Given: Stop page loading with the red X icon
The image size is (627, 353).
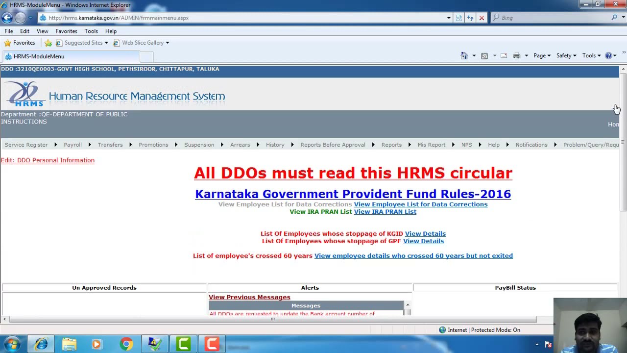Looking at the screenshot, I should pos(482,18).
